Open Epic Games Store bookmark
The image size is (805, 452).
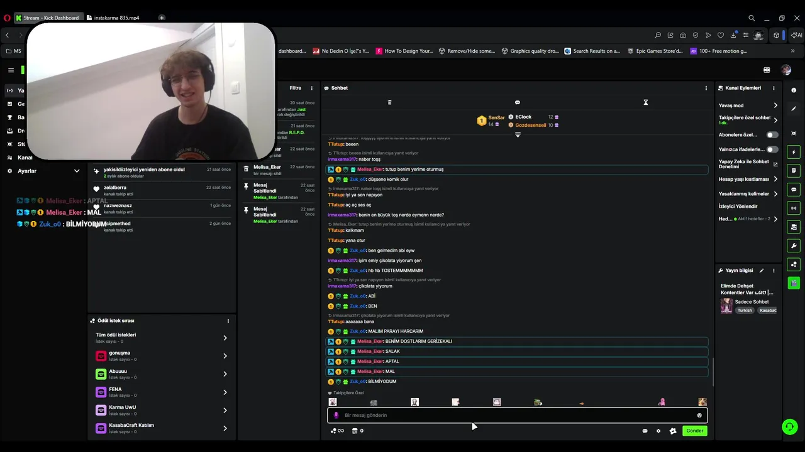tap(654, 51)
